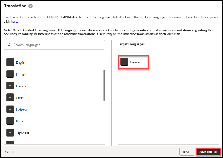Add Greek as a target language
223x158 pixels.
coord(10,97)
